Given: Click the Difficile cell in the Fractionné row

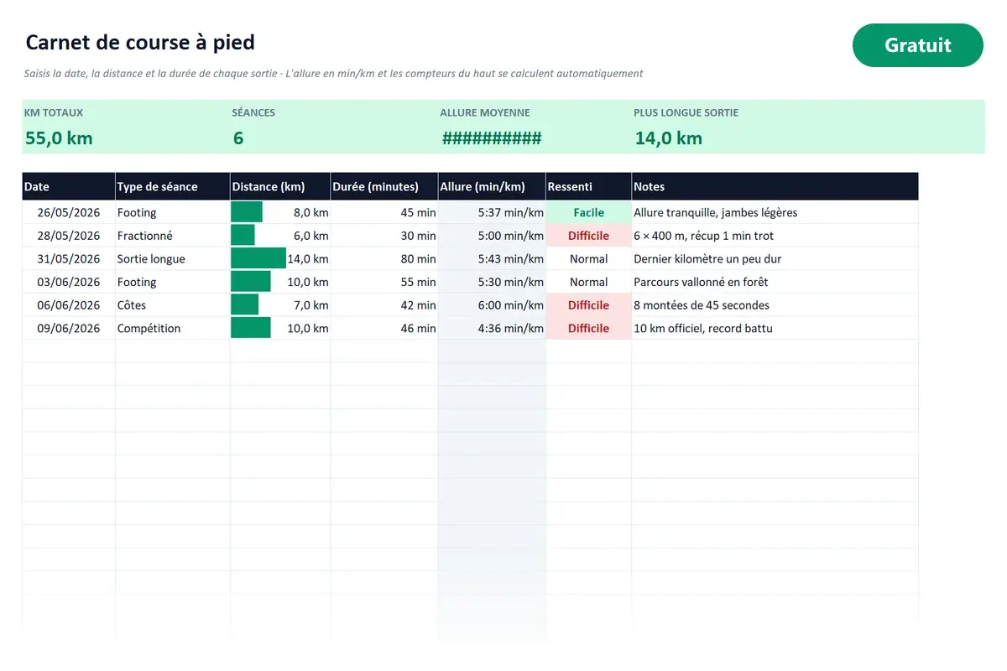Looking at the screenshot, I should (588, 236).
